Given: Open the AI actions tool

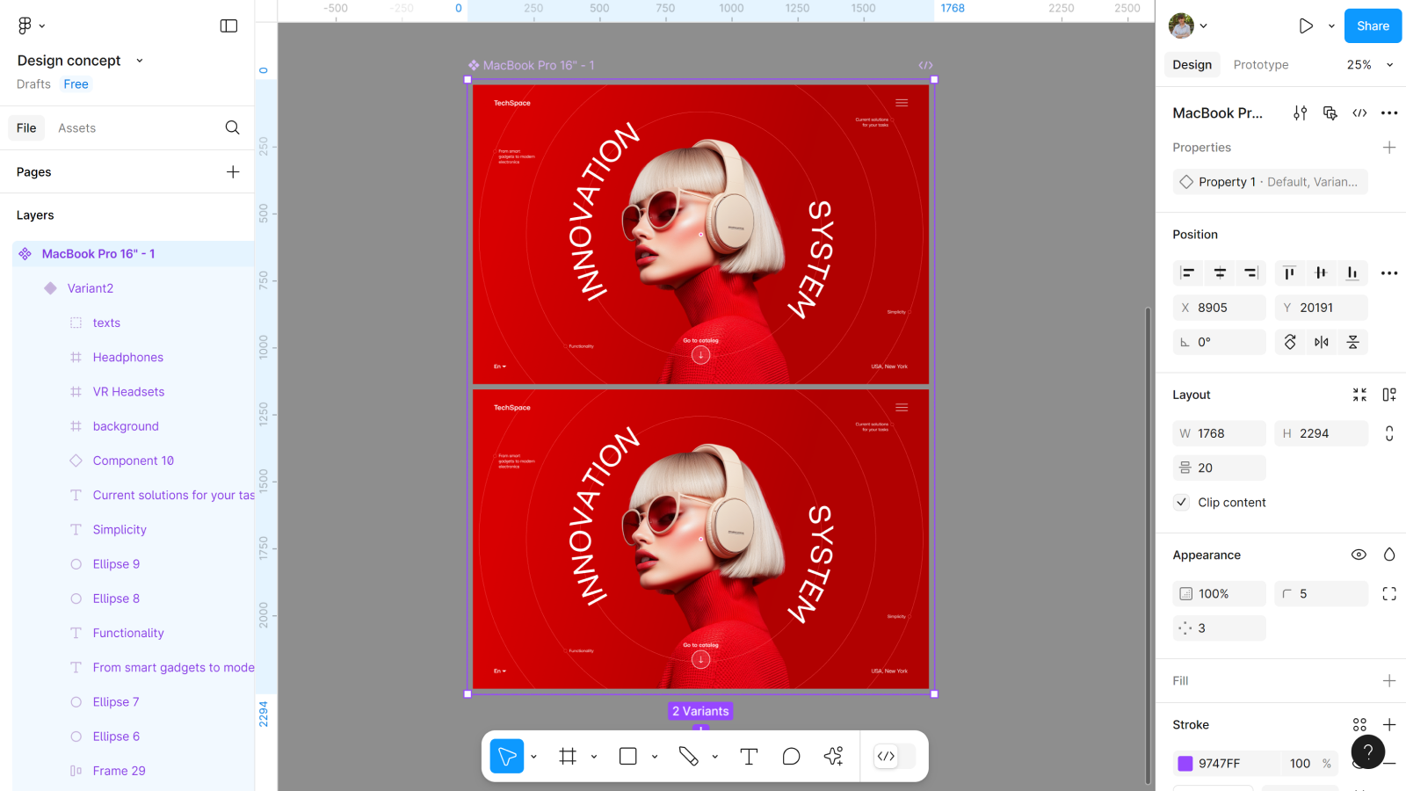Looking at the screenshot, I should (x=833, y=756).
